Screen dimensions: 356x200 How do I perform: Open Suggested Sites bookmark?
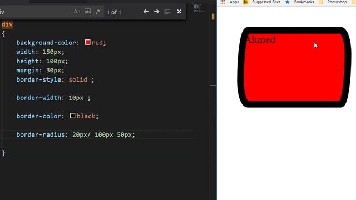pos(266,2)
